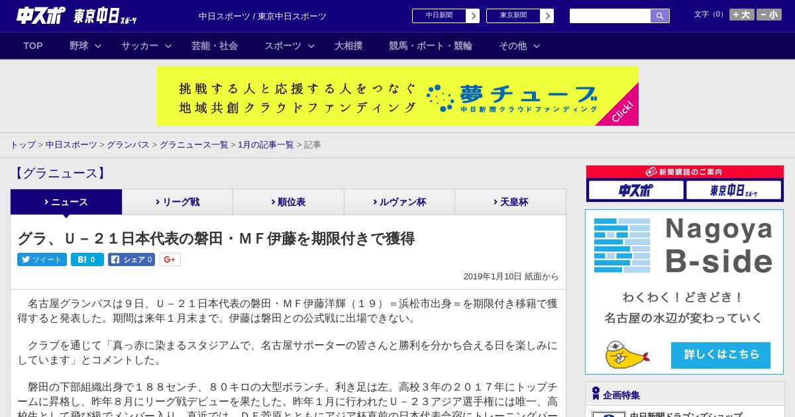Open the その他 navigation menu
Screen dimensions: 795x417
coord(513,46)
